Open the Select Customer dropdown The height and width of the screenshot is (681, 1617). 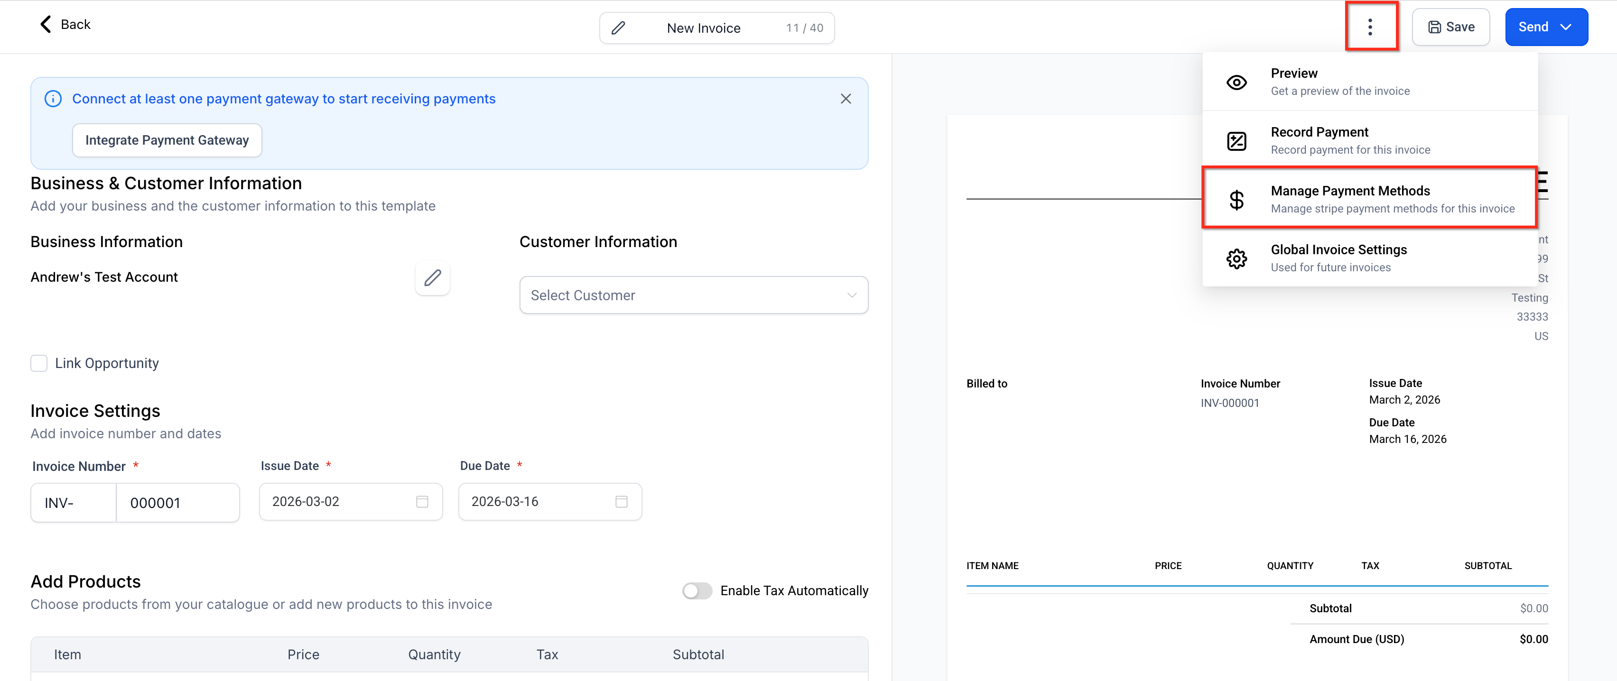[x=693, y=295]
